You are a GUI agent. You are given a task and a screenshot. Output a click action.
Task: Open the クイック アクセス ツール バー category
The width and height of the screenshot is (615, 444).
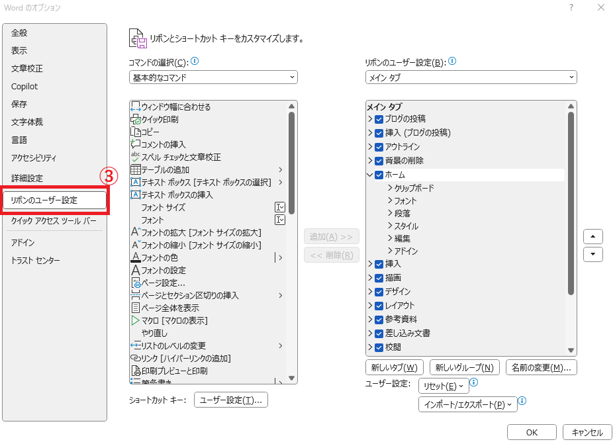54,221
